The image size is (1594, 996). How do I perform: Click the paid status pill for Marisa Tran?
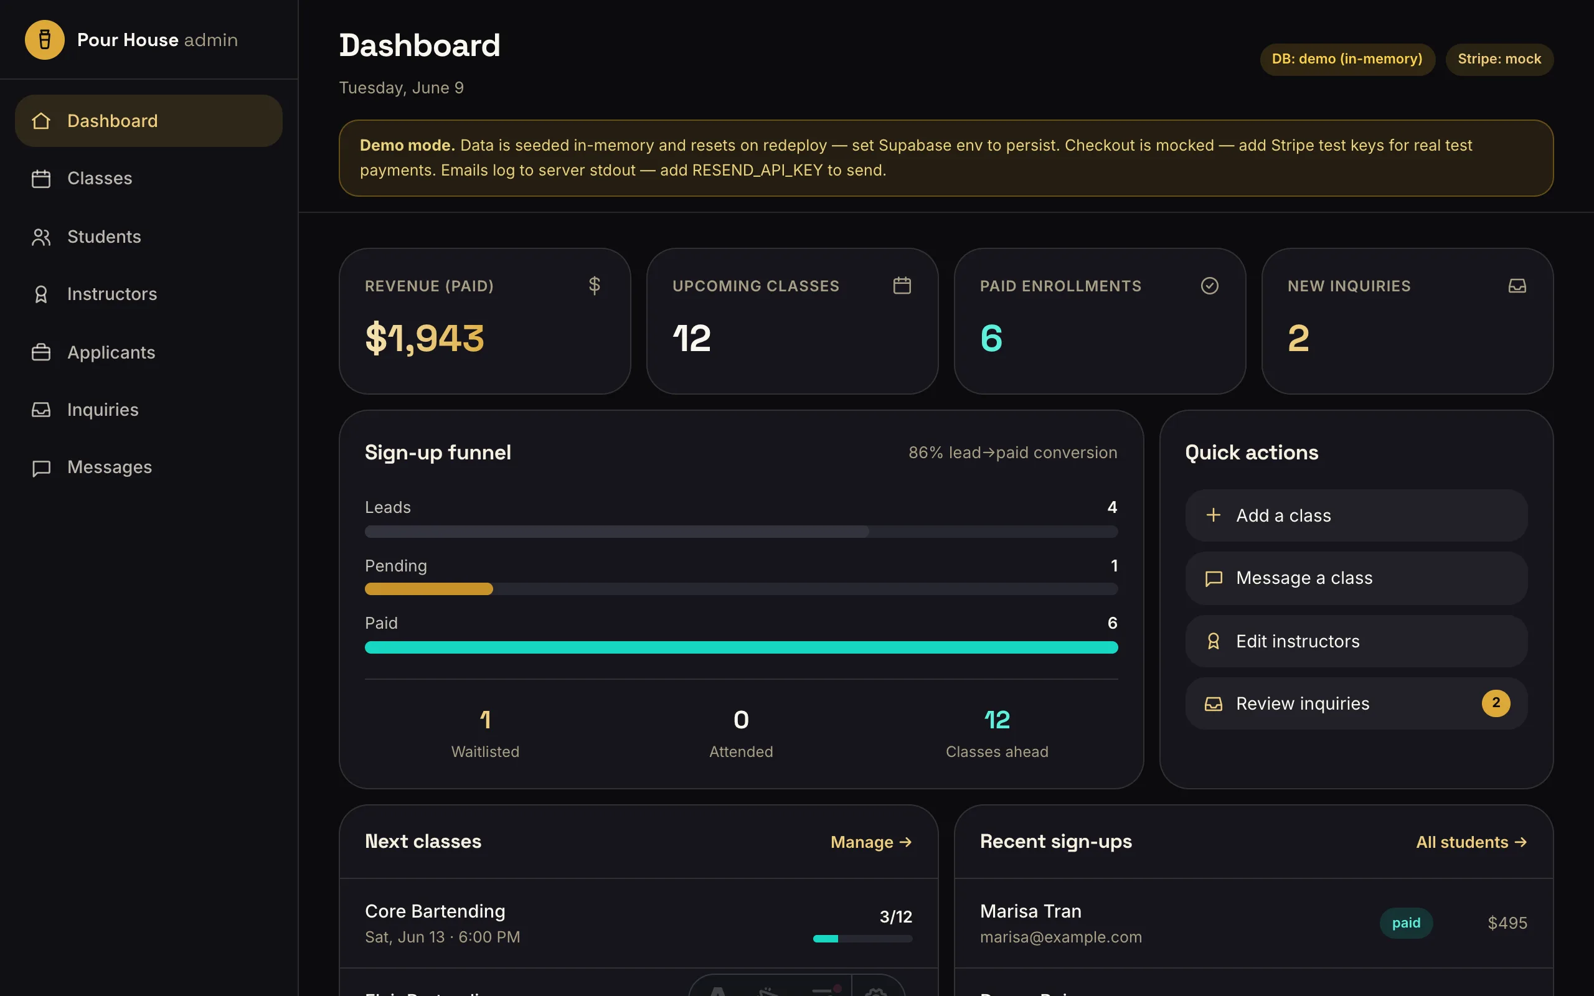[1405, 923]
